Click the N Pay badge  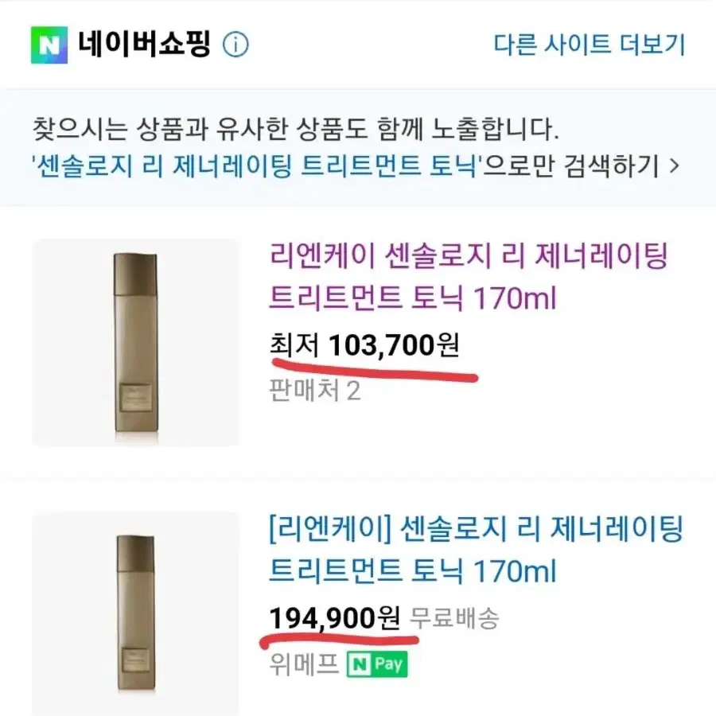(377, 664)
